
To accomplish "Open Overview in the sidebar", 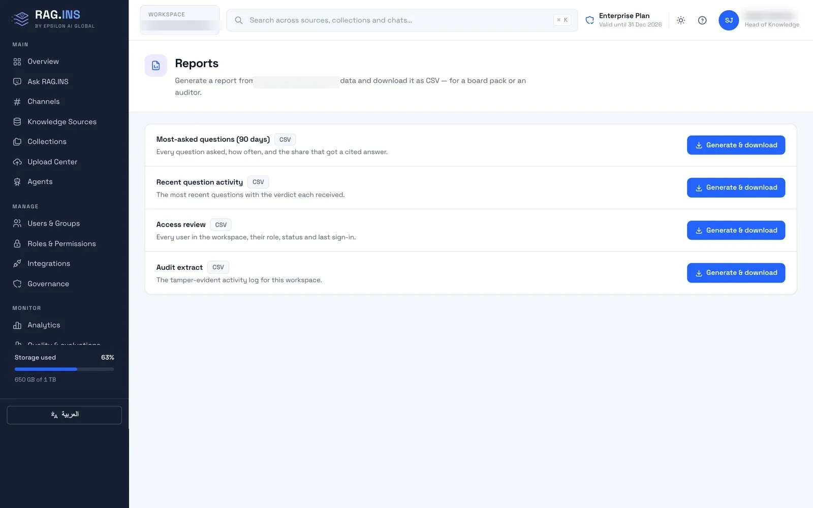I will 64,61.
